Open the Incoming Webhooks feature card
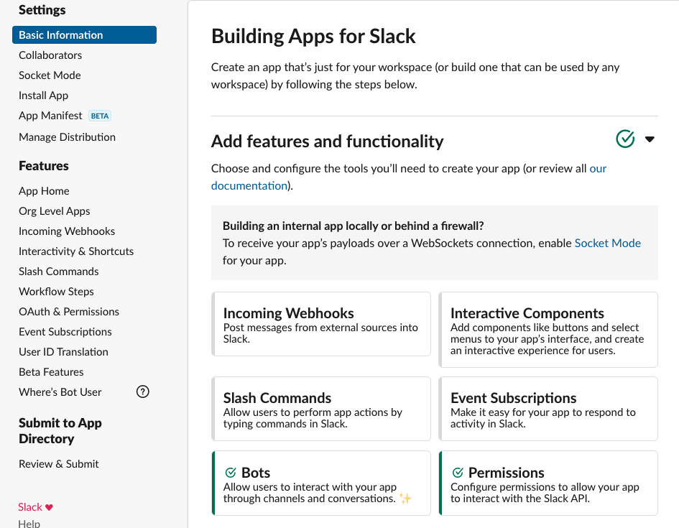The height and width of the screenshot is (528, 679). click(x=321, y=324)
